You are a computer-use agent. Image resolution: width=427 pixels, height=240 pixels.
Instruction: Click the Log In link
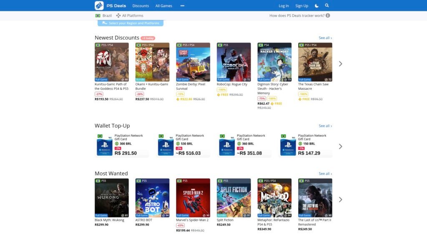pos(284,6)
